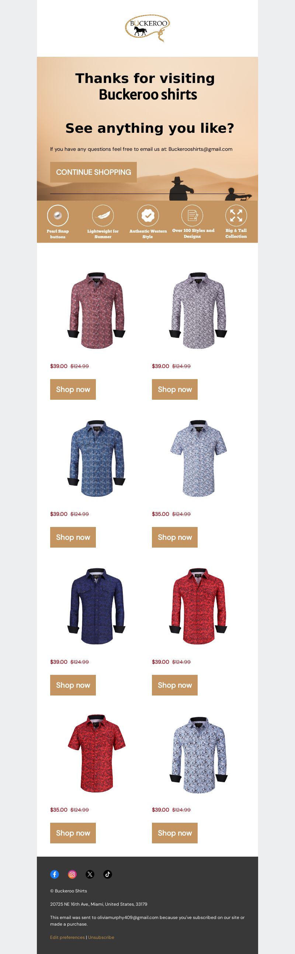Open the Facebook social icon
Image resolution: width=295 pixels, height=954 pixels.
(55, 874)
